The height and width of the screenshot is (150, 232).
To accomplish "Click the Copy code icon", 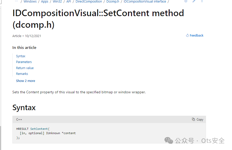I will click(193, 119).
